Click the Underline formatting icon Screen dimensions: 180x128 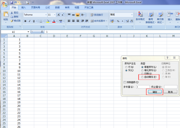(x=34, y=21)
